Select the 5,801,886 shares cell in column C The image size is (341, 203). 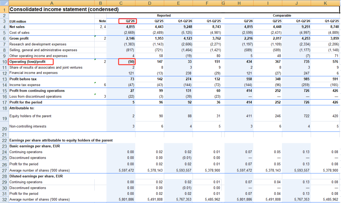click(126, 200)
